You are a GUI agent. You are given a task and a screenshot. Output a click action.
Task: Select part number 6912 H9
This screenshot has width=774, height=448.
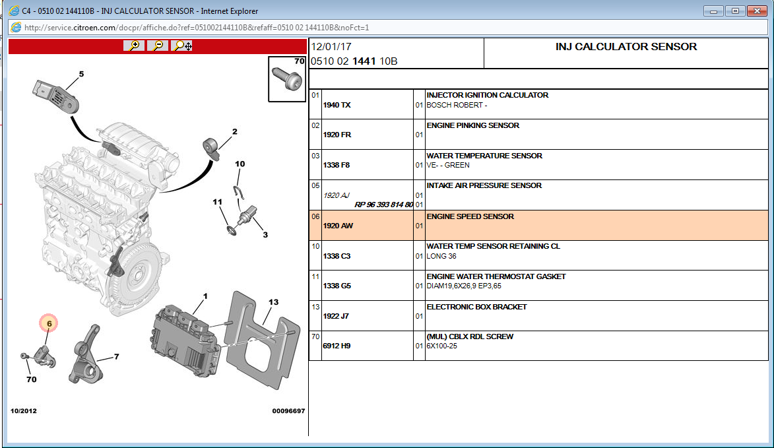[337, 346]
